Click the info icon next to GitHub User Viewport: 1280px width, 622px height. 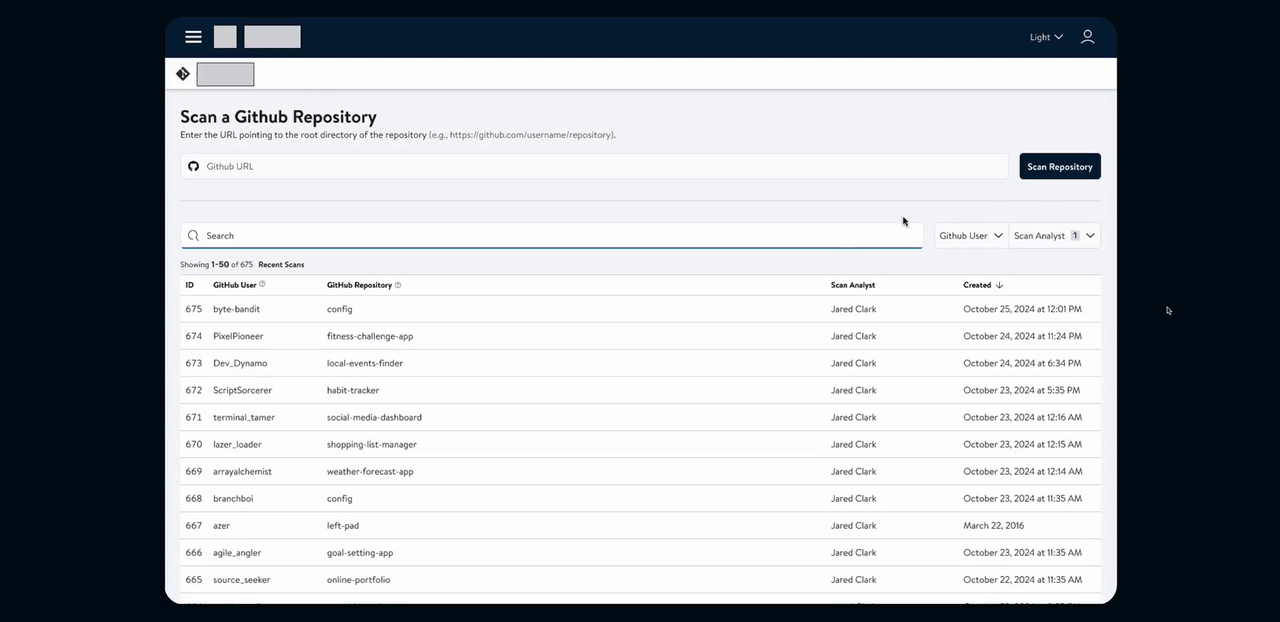pos(261,284)
